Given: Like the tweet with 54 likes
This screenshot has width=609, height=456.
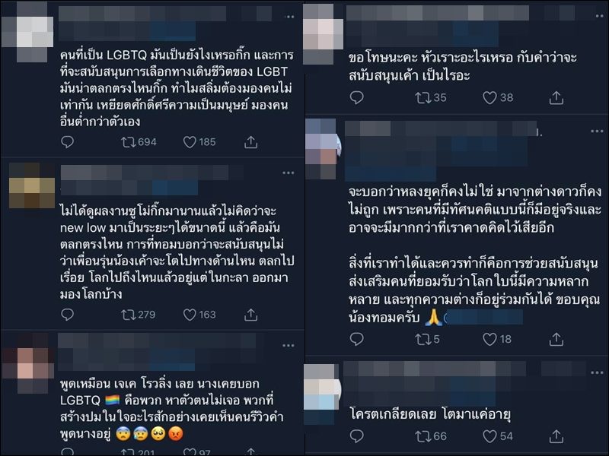Looking at the screenshot, I should point(489,436).
